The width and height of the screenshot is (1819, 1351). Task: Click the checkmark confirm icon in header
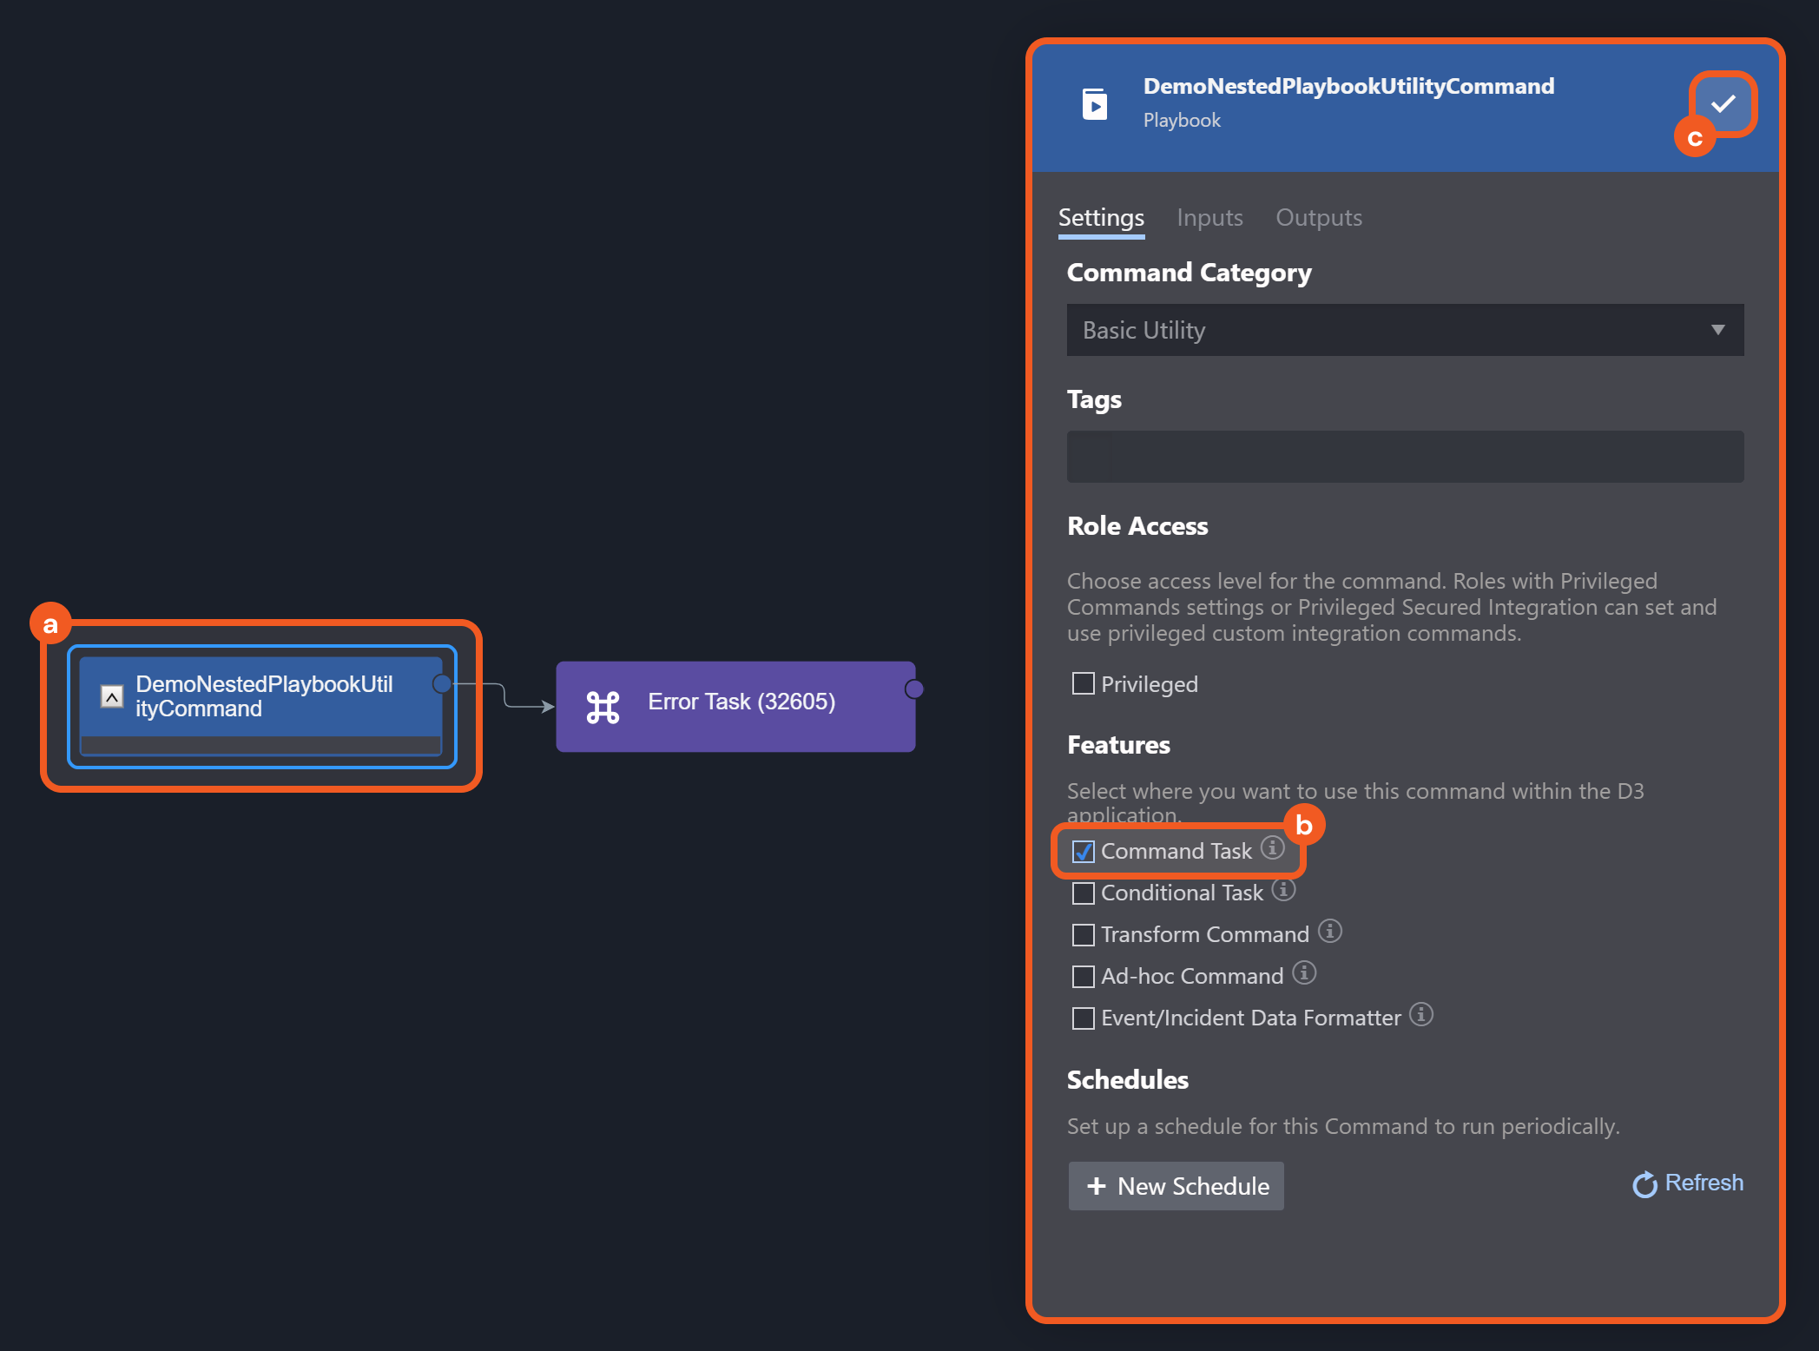point(1723,104)
